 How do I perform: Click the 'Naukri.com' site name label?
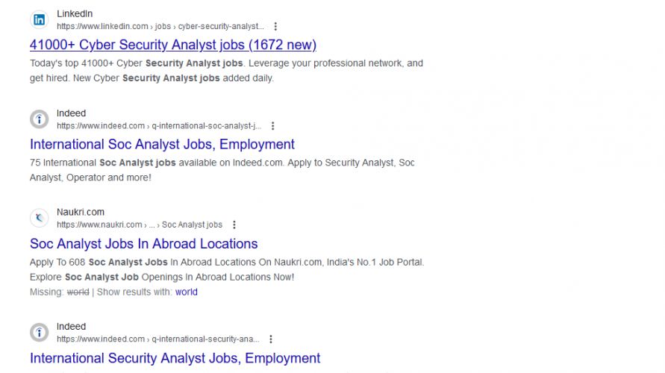(x=81, y=212)
